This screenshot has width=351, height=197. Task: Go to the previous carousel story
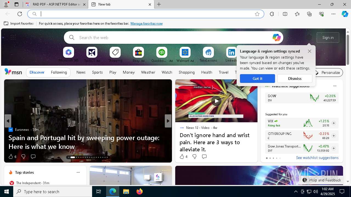coord(8,121)
